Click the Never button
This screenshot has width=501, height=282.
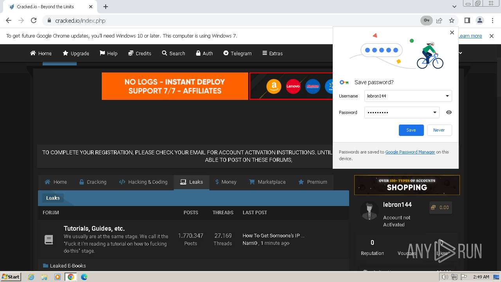pyautogui.click(x=439, y=130)
